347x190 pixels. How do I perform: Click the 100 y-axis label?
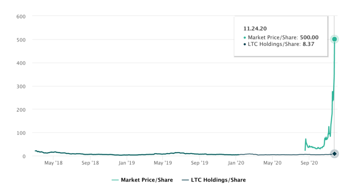(21, 133)
